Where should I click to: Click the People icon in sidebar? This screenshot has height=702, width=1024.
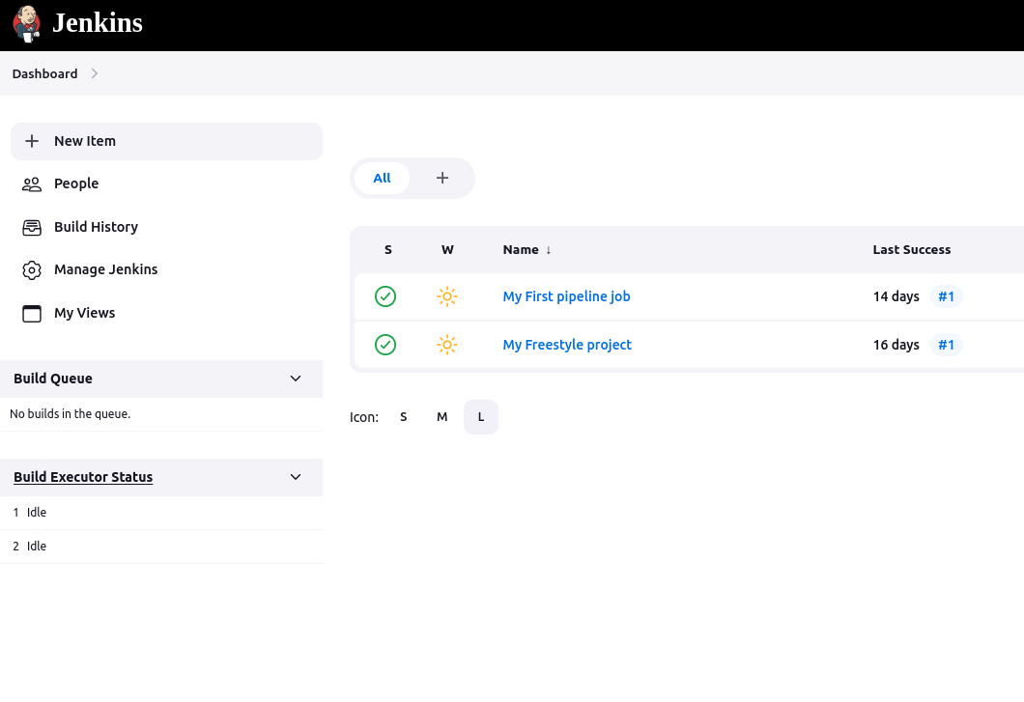pos(31,184)
